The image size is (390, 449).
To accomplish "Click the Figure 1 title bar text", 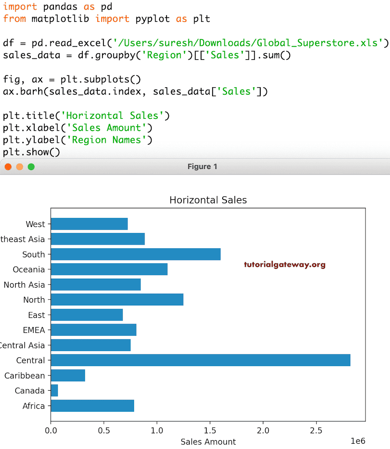I will click(x=202, y=167).
